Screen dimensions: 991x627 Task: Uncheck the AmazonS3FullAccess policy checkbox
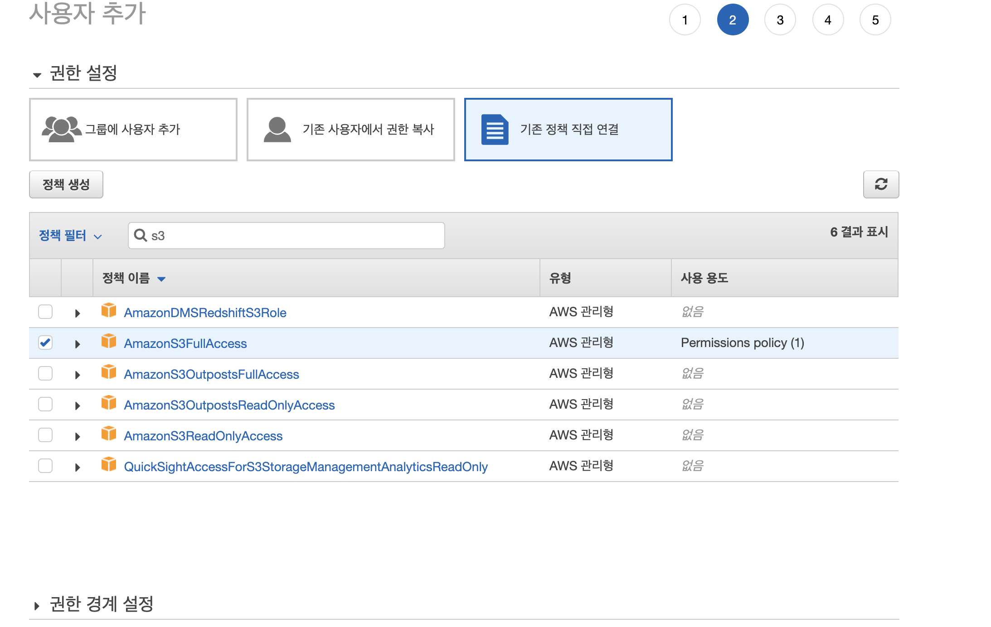click(45, 342)
